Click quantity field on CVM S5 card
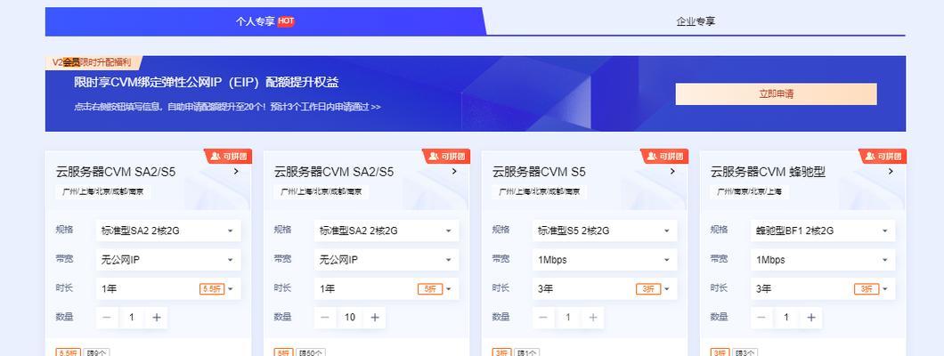Image resolution: width=944 pixels, height=356 pixels. click(568, 318)
